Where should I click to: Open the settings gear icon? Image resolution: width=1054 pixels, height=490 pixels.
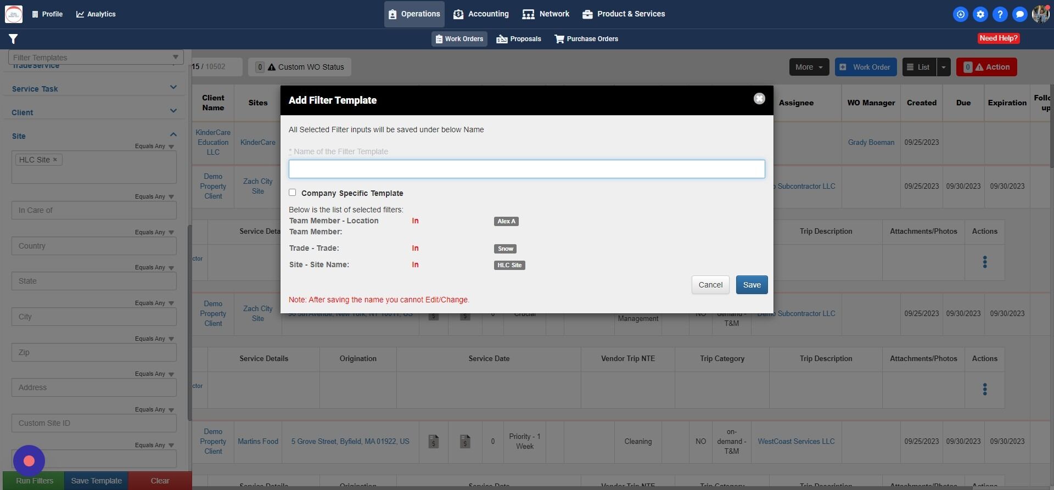pyautogui.click(x=980, y=14)
